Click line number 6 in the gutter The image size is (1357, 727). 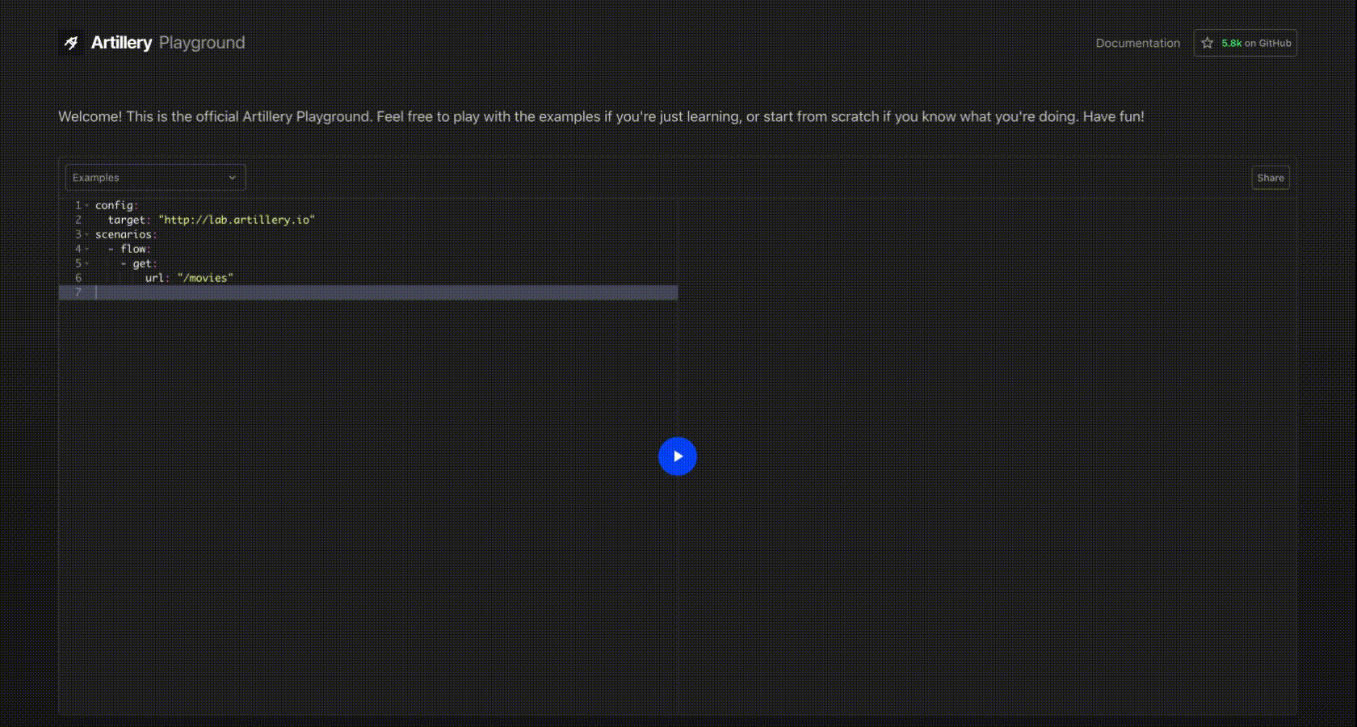tap(78, 278)
